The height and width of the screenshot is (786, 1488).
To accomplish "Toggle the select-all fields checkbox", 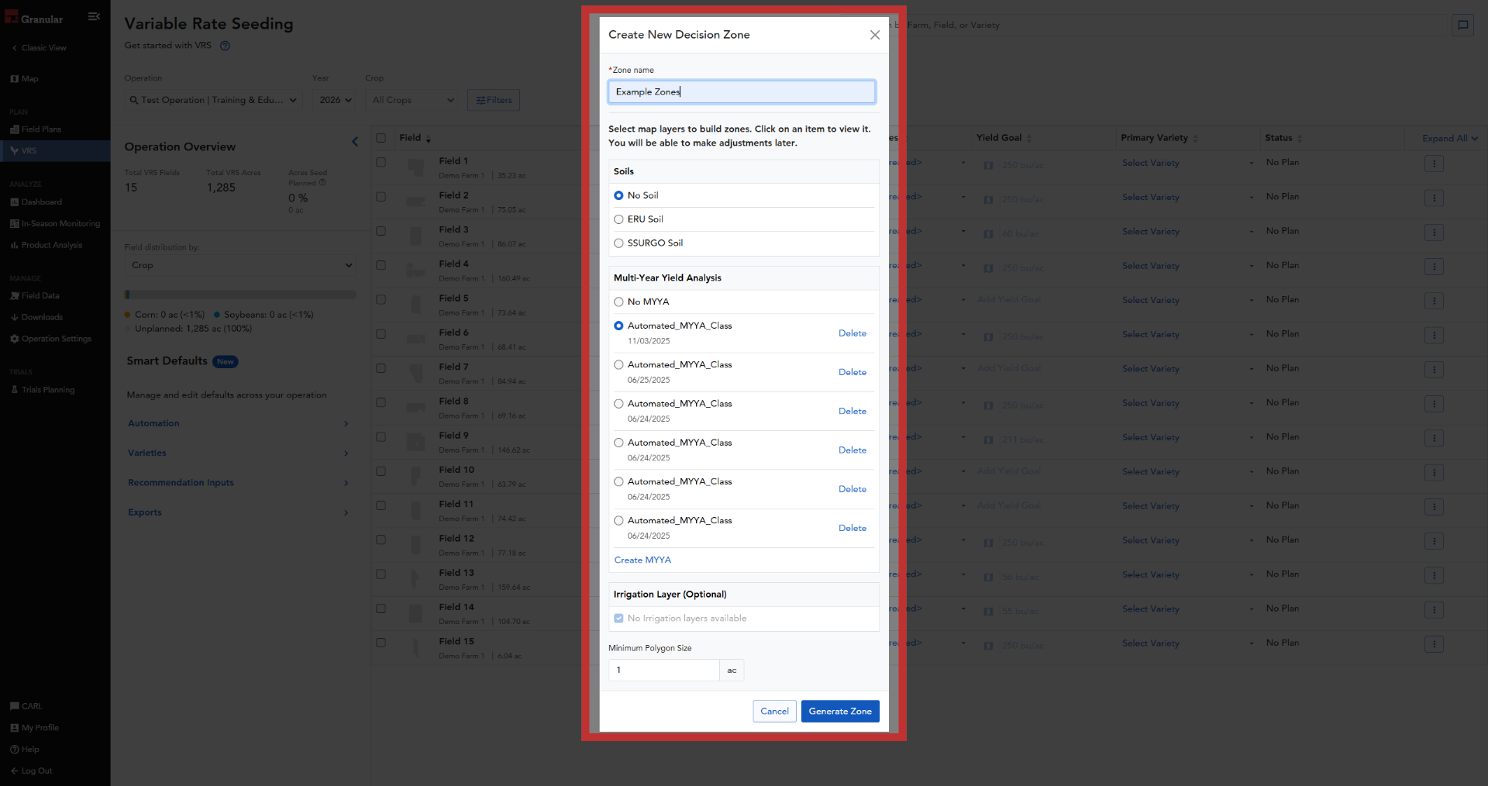I will coord(381,138).
